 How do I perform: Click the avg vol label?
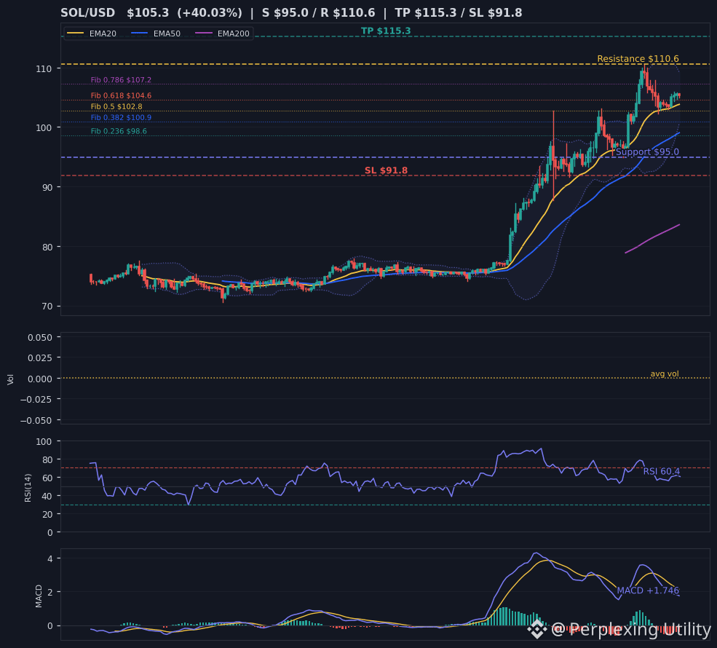pos(665,374)
